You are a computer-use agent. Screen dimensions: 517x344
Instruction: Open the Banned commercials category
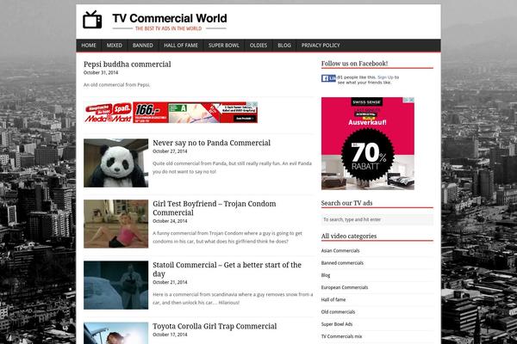(342, 263)
